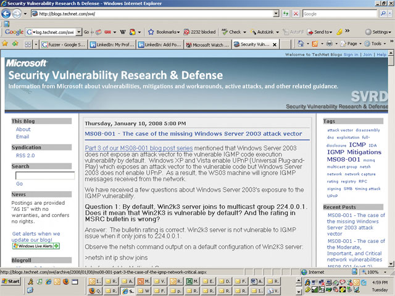Click the Google search box

[x=339, y=14]
